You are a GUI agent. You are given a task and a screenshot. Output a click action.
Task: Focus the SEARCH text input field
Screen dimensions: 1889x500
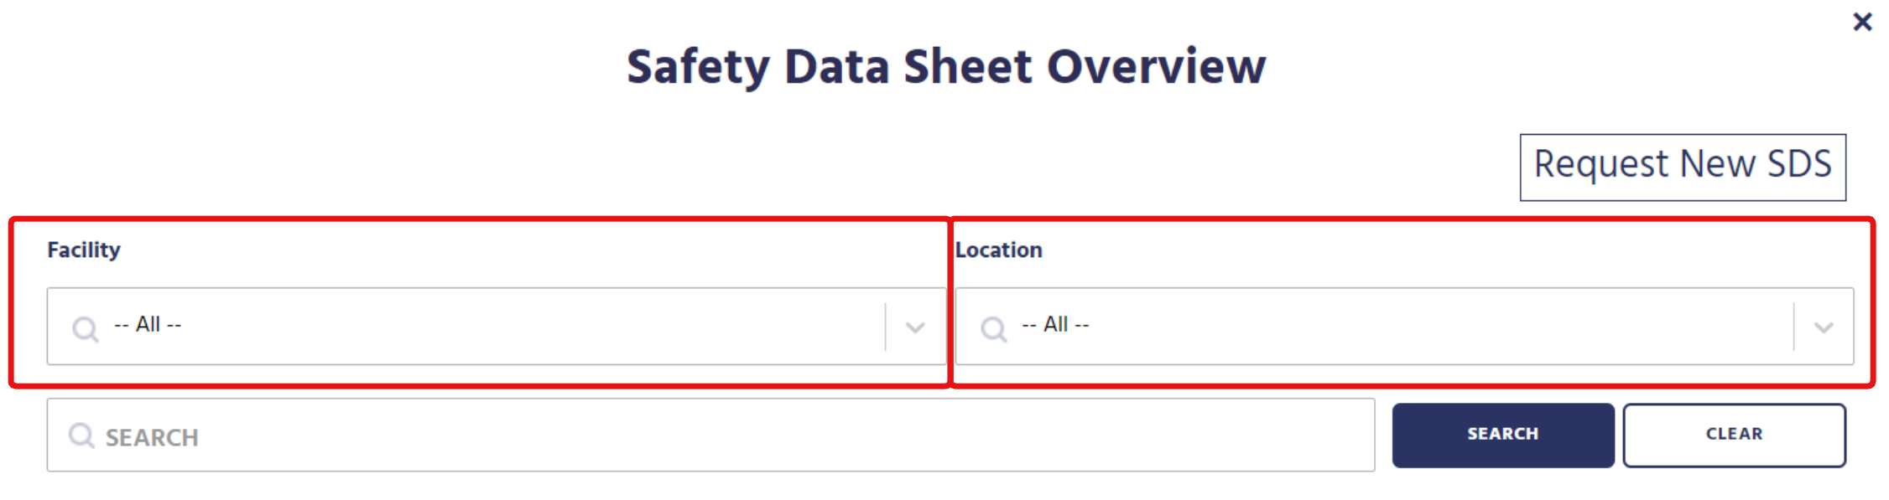[710, 435]
